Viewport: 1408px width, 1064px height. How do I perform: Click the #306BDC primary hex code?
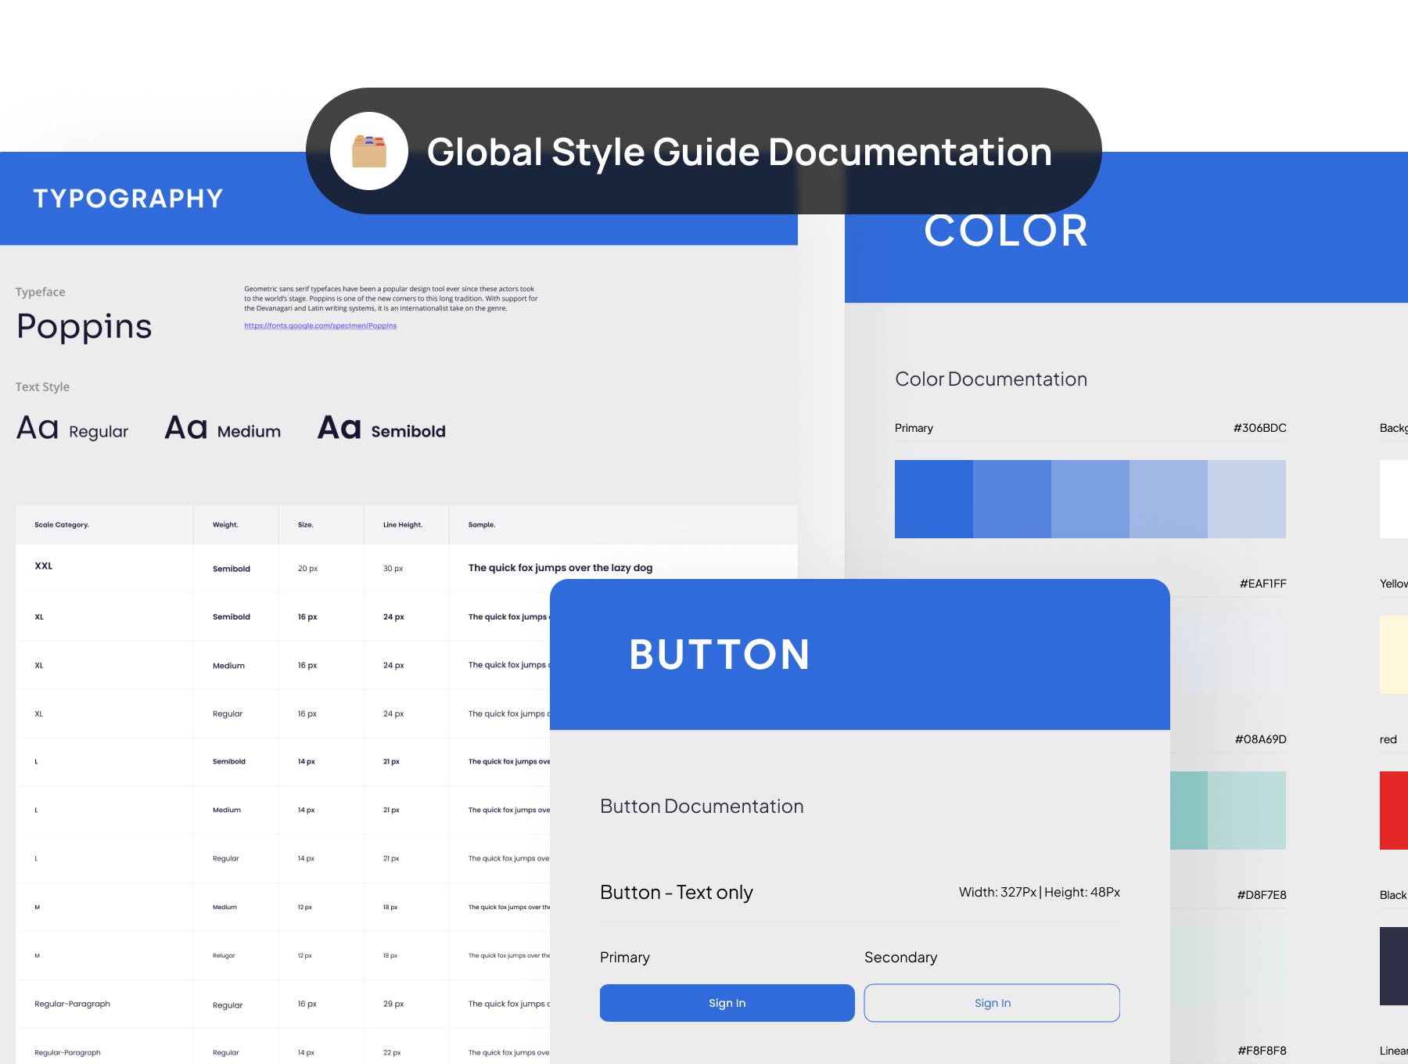pos(1259,428)
